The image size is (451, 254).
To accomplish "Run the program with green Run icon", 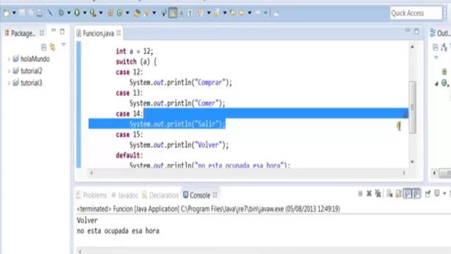I will tap(77, 13).
